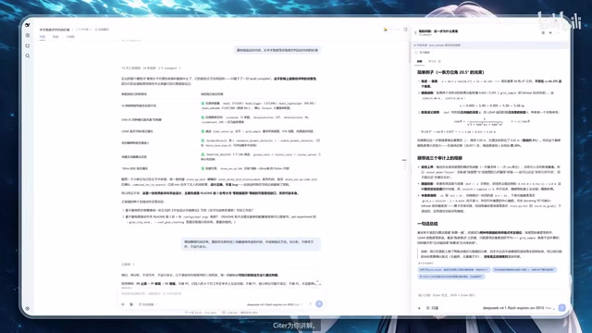Add a new item with the right panel plus icon
The height and width of the screenshot is (333, 592).
tap(550, 33)
